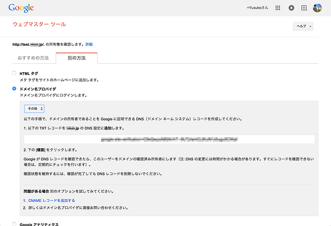Click the メタ タグをサイトのホームページに追加します text

[60, 80]
